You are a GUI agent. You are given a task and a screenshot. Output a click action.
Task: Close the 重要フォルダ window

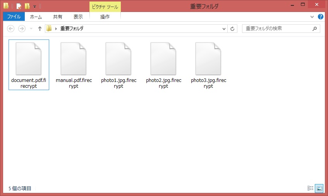317,4
